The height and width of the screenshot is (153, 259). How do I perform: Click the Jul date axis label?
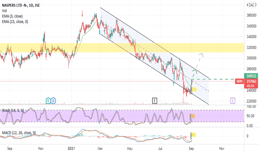pos(160,149)
